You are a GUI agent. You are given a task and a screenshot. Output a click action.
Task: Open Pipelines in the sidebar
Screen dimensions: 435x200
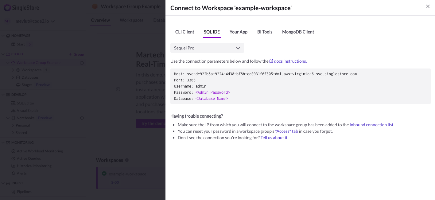point(21,192)
